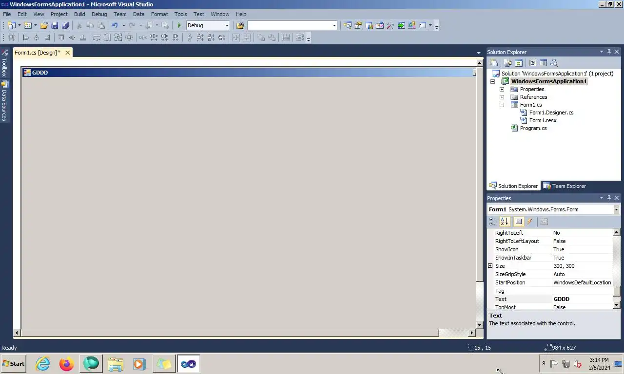This screenshot has height=374, width=624.
Task: Select Form1.Designer.cs in Solution Explorer
Action: coord(551,112)
